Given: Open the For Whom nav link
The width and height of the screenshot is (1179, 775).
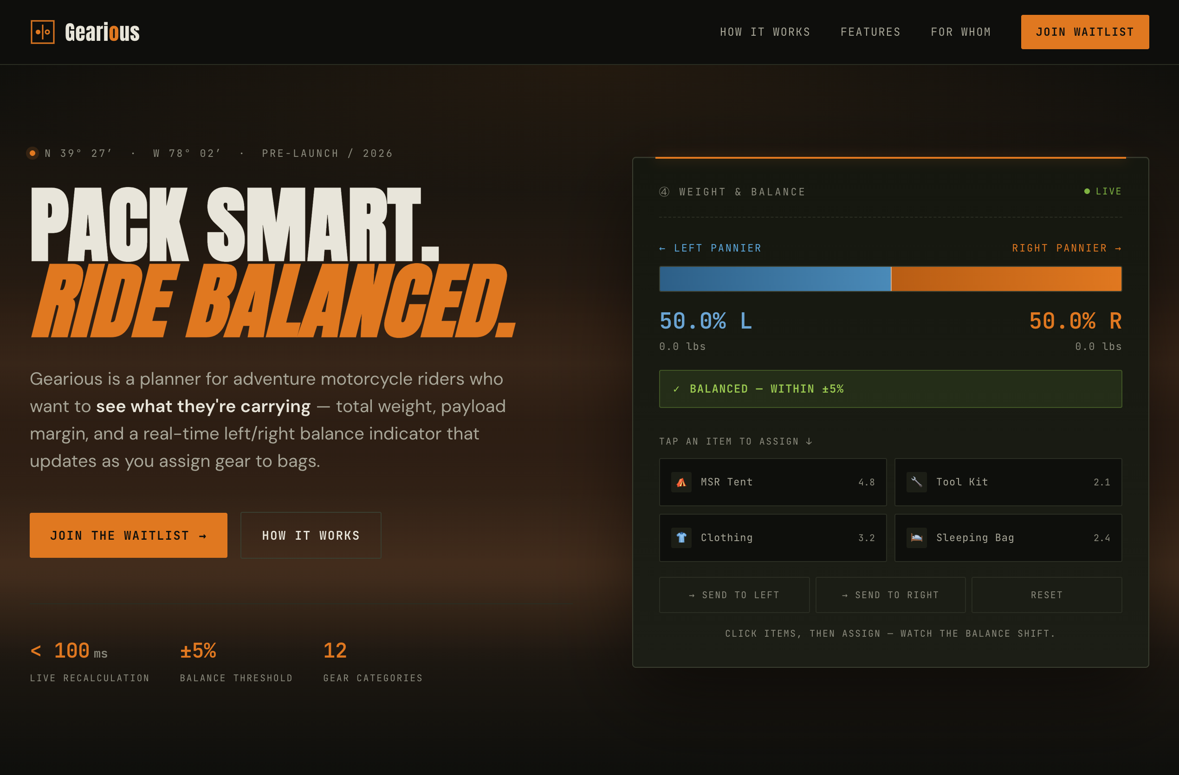Looking at the screenshot, I should coord(960,32).
